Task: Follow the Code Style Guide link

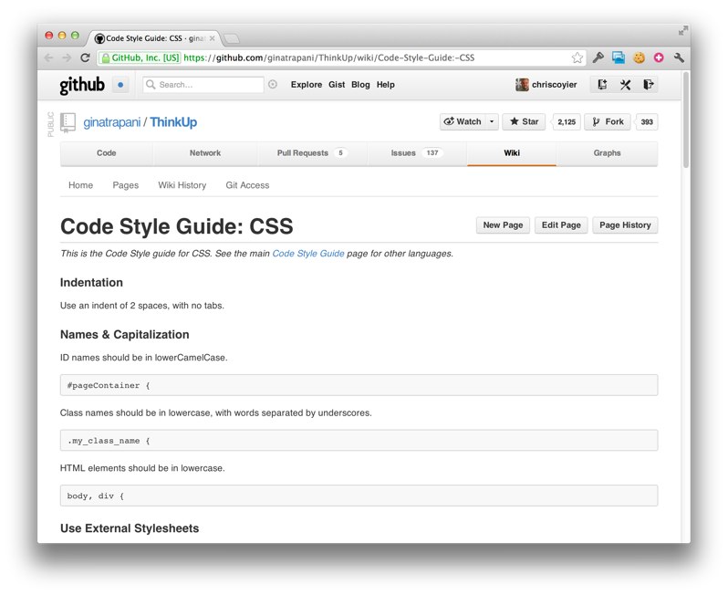Action: [308, 254]
